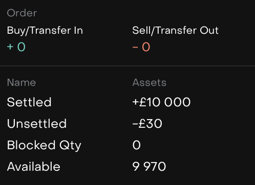This screenshot has width=255, height=185.
Task: Click the orange − 0 sell value
Action: pyautogui.click(x=141, y=47)
